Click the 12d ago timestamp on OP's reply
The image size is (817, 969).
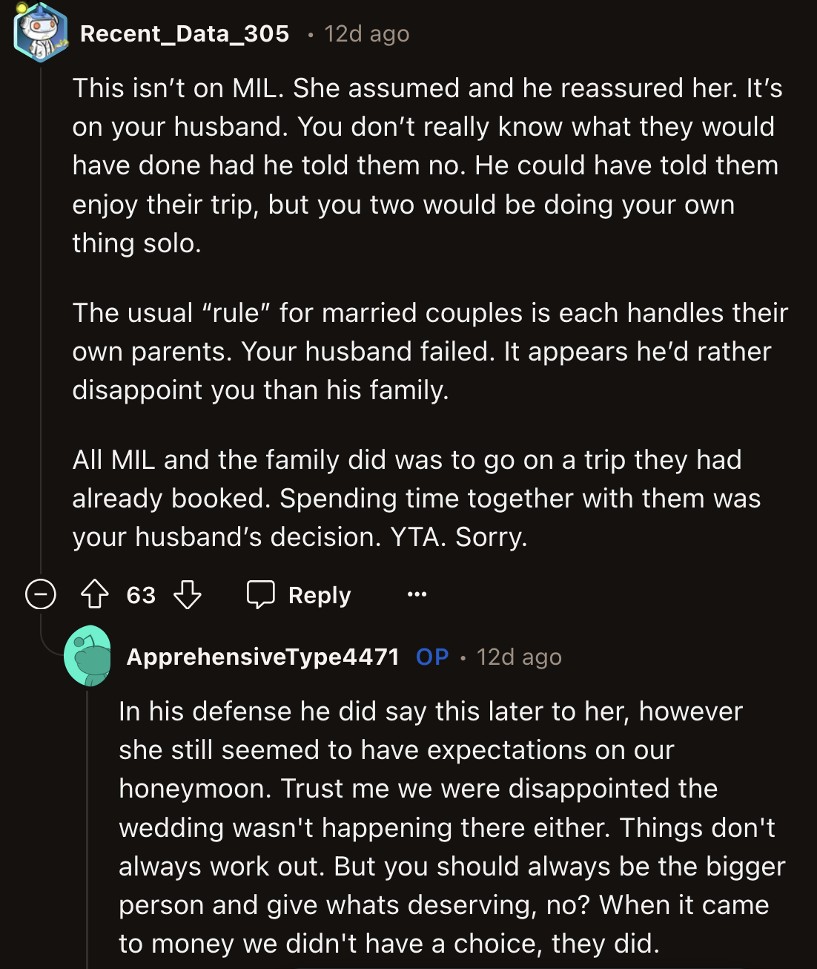pos(519,656)
